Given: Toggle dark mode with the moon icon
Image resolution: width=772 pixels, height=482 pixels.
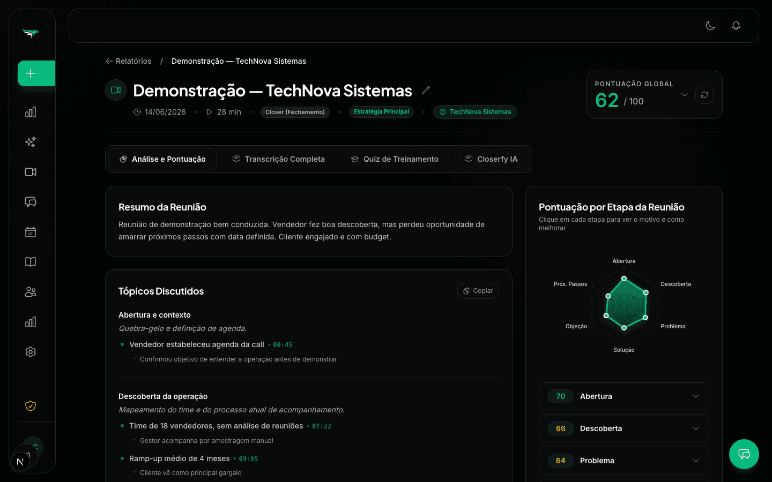Looking at the screenshot, I should click(710, 26).
